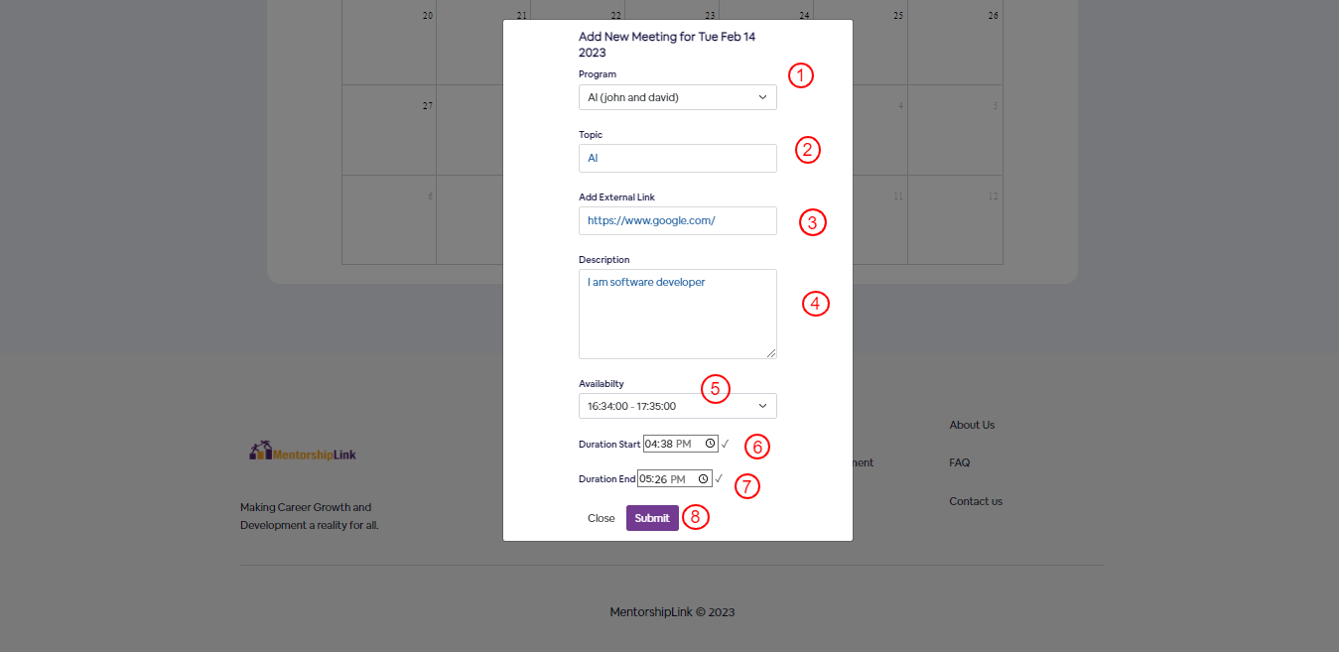Click inside the Description text area
The image size is (1339, 652).
pyautogui.click(x=678, y=314)
